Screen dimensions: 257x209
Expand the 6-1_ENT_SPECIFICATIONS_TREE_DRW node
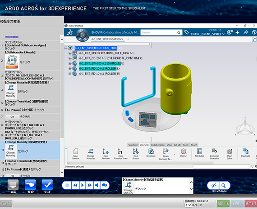tap(70, 53)
